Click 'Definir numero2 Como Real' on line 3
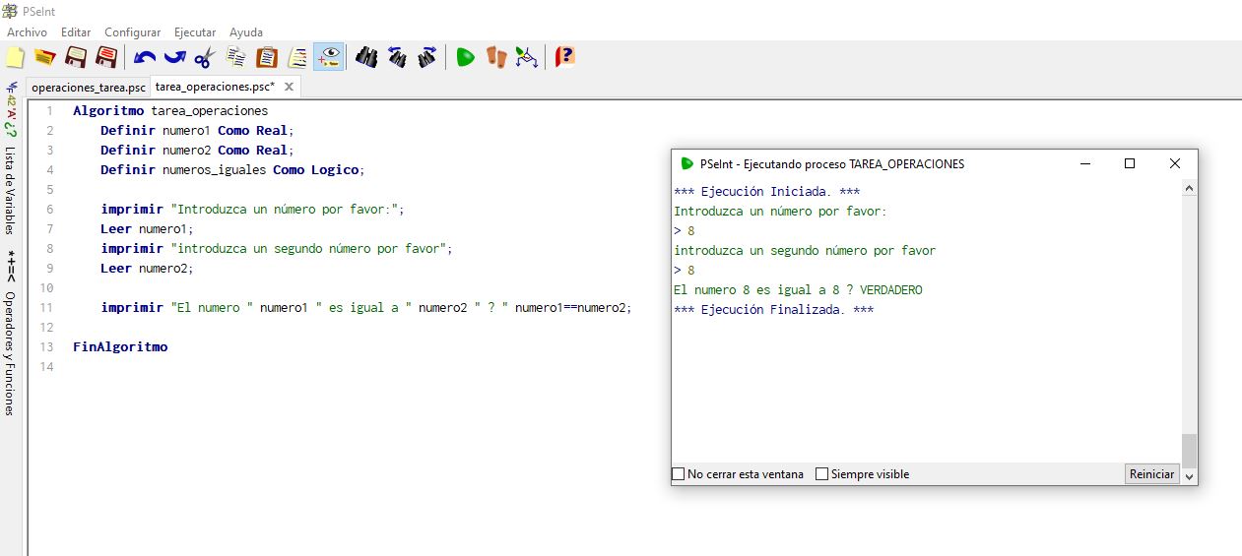1242x556 pixels. tap(197, 150)
